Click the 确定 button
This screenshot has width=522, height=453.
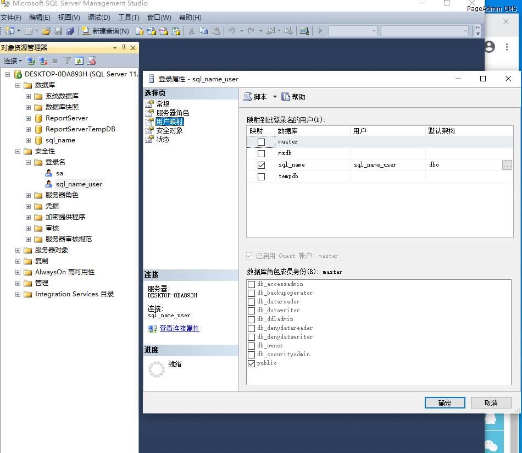click(445, 403)
